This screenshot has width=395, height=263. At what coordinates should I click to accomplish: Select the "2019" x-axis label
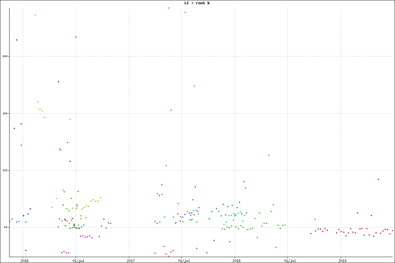[x=343, y=260]
